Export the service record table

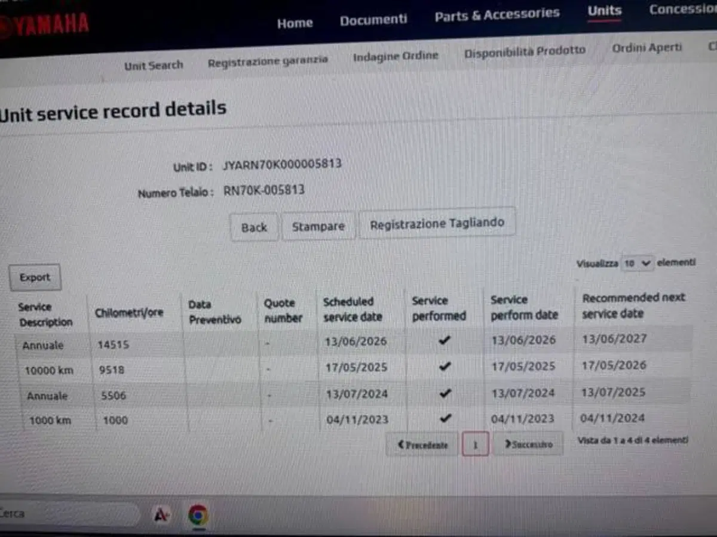coord(35,277)
